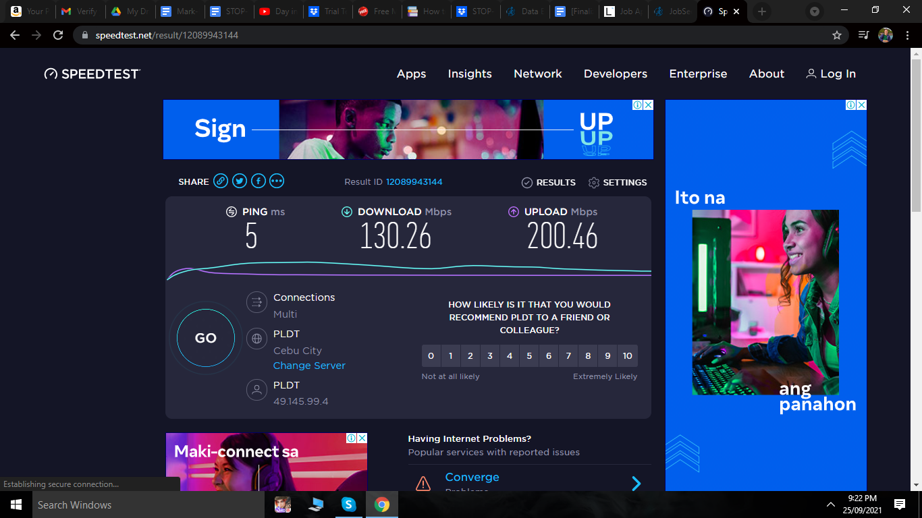Open the Windows notification center

click(x=899, y=505)
